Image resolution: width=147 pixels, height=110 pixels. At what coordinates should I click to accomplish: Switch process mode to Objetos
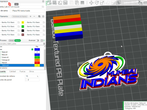click(17, 40)
